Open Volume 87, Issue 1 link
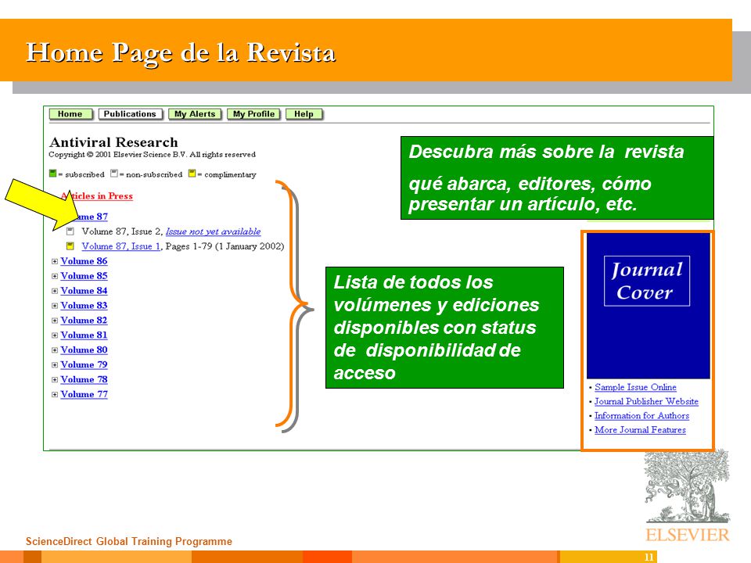 point(120,246)
